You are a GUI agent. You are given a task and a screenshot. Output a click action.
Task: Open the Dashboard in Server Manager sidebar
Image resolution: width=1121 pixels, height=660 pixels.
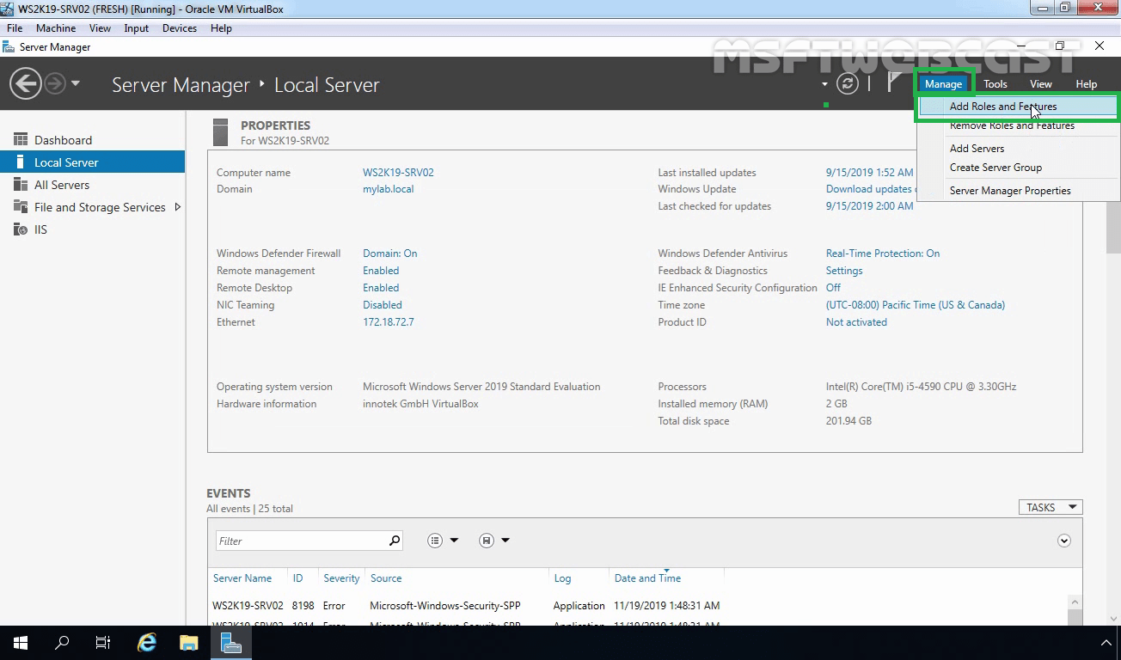(65, 139)
